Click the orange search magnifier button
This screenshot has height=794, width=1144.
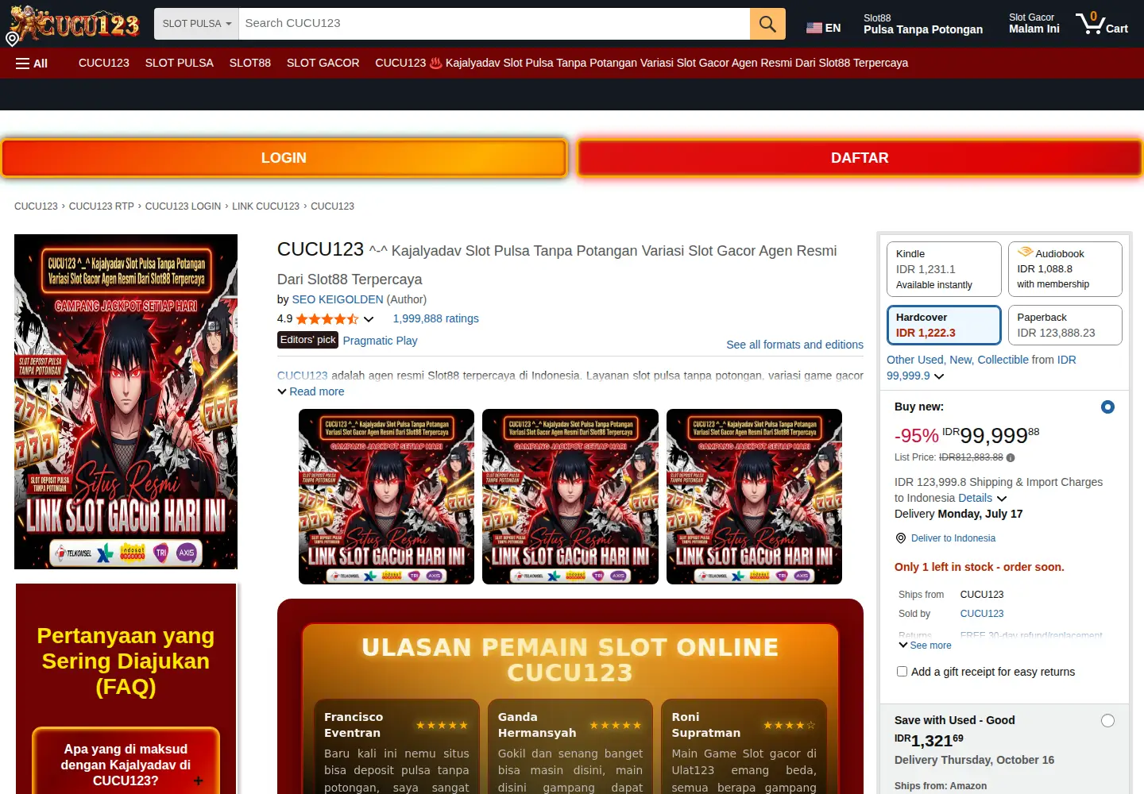coord(767,24)
